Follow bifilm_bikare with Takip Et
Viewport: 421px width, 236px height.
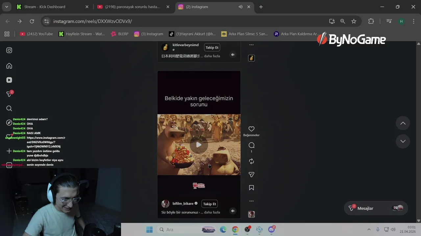(210, 204)
